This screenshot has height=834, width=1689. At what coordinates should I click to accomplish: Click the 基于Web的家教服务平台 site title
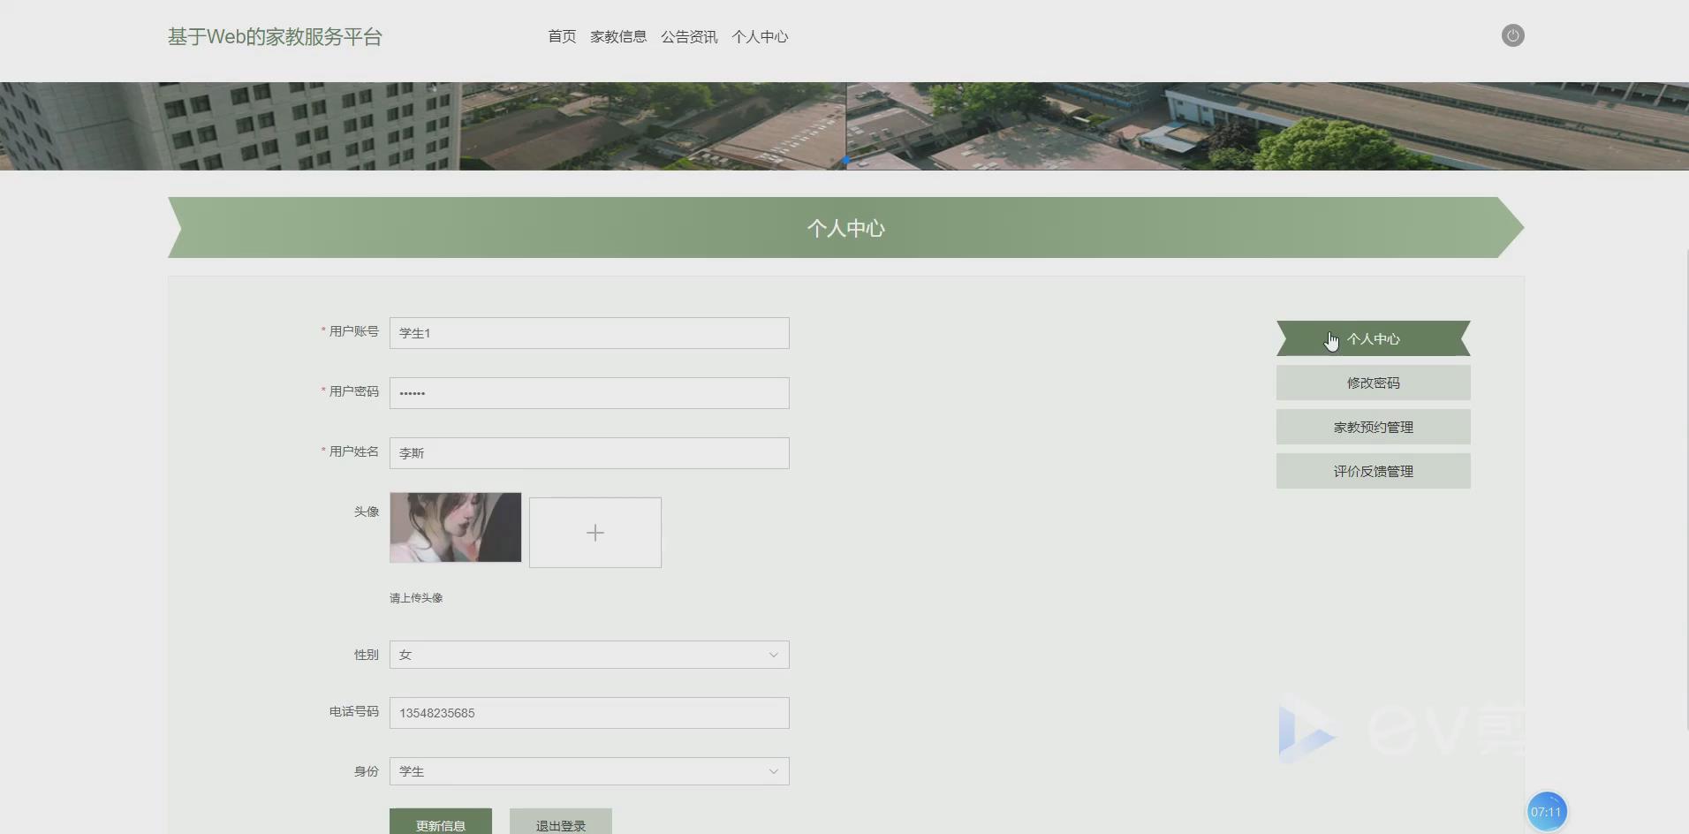click(x=275, y=36)
